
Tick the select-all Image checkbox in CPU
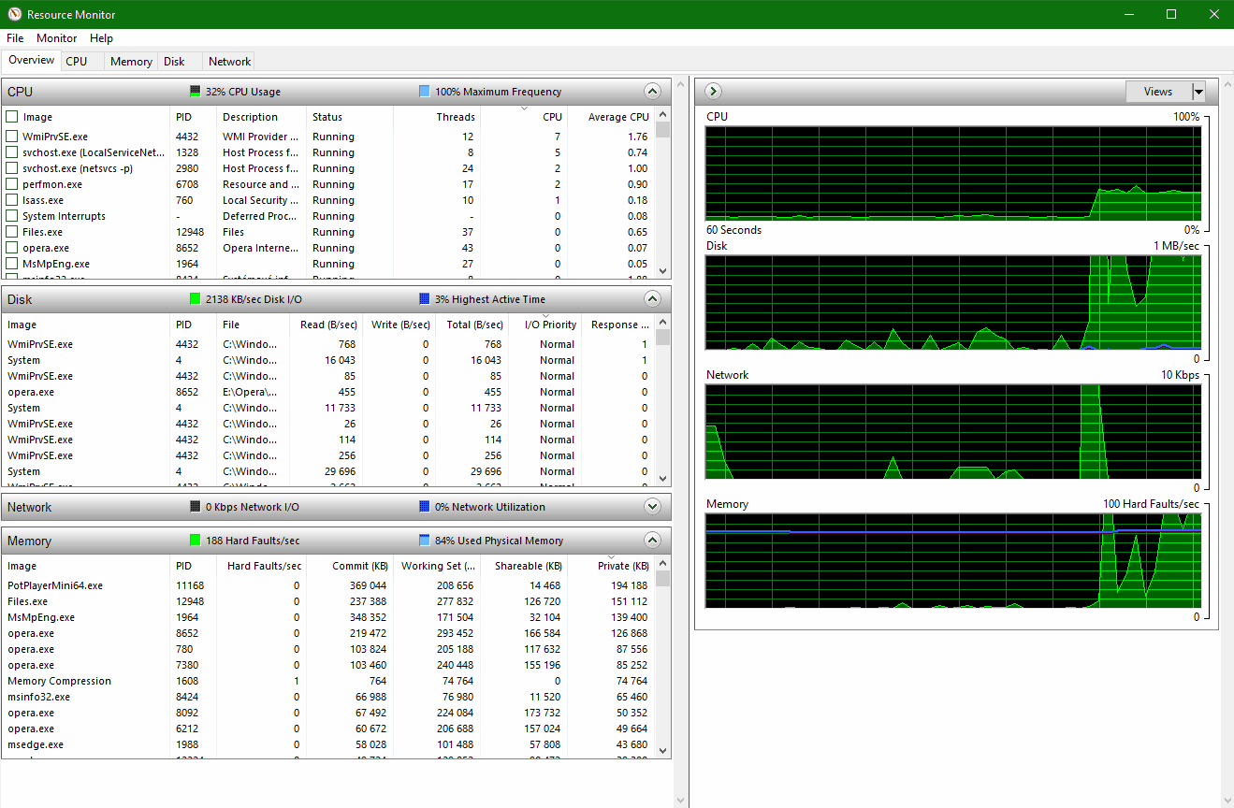pyautogui.click(x=12, y=117)
